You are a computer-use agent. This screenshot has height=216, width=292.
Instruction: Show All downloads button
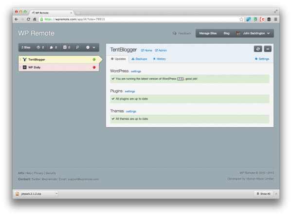click(x=263, y=194)
